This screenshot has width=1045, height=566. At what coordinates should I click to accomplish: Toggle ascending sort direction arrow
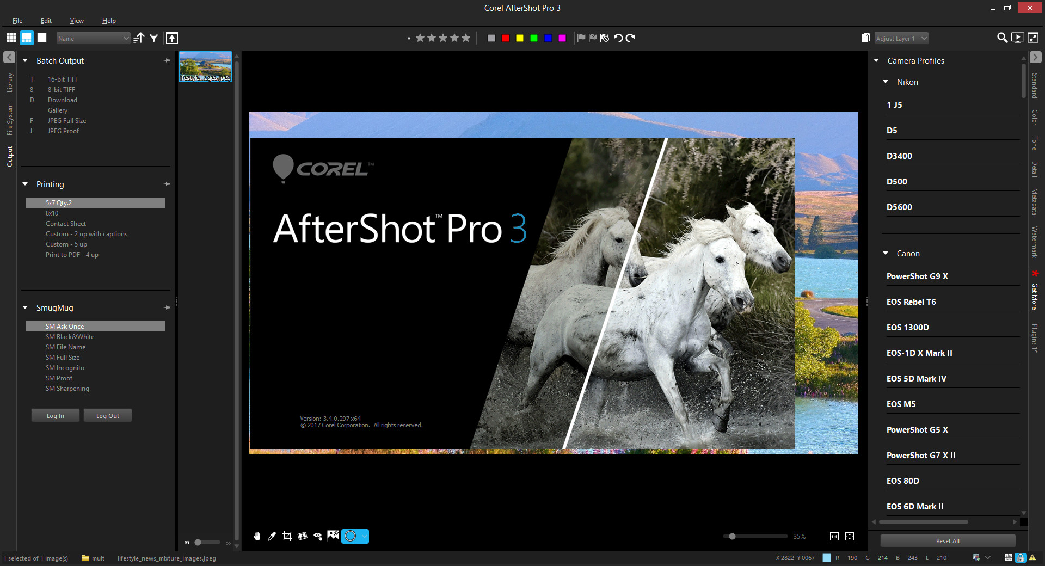[x=139, y=38]
